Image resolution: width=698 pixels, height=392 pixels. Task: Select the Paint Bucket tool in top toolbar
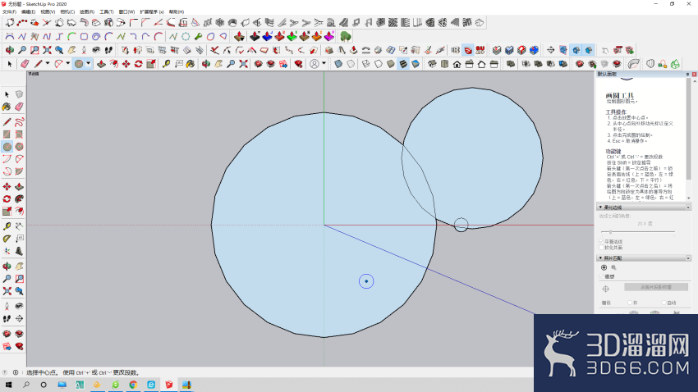[191, 64]
